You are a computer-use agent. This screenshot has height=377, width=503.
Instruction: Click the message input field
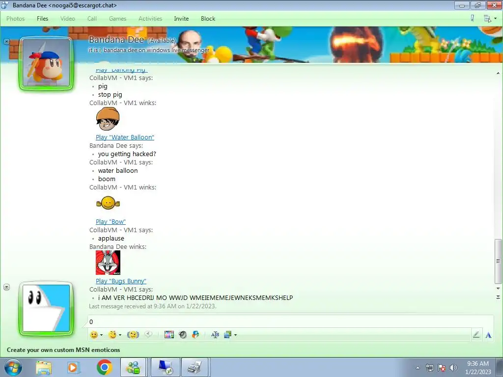(290, 322)
